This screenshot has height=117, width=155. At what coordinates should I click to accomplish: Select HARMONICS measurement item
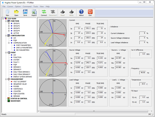click(x=18, y=89)
